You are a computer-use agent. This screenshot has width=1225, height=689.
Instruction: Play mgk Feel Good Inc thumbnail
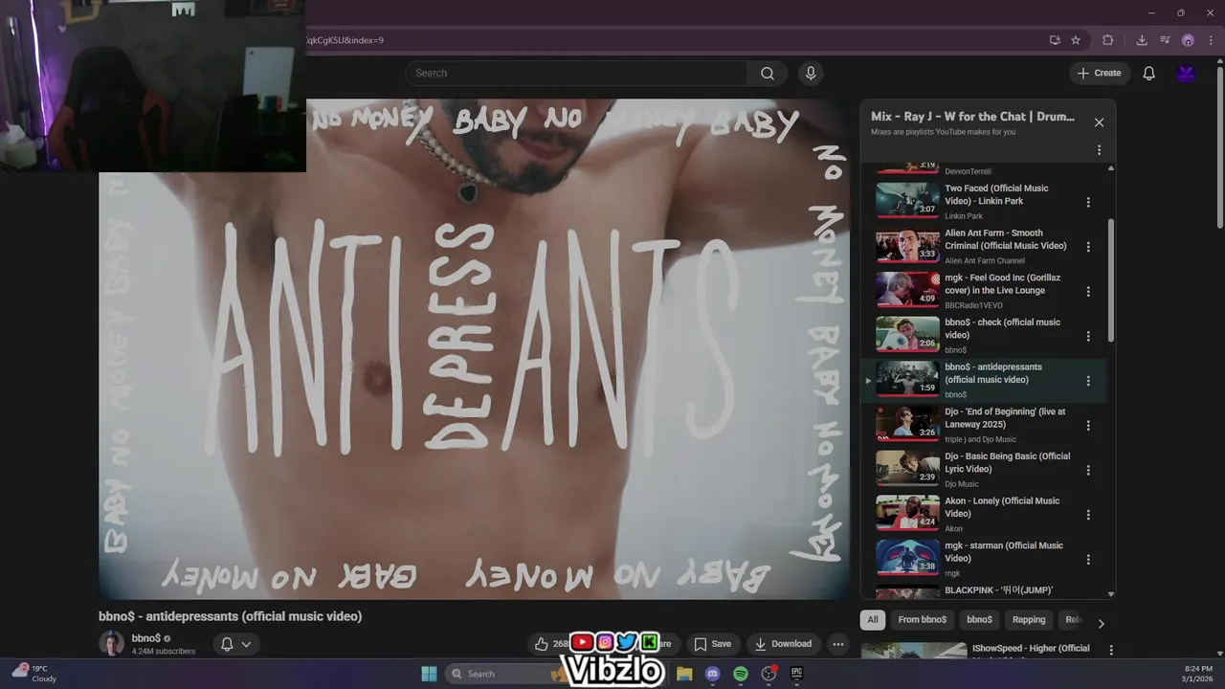(x=908, y=290)
